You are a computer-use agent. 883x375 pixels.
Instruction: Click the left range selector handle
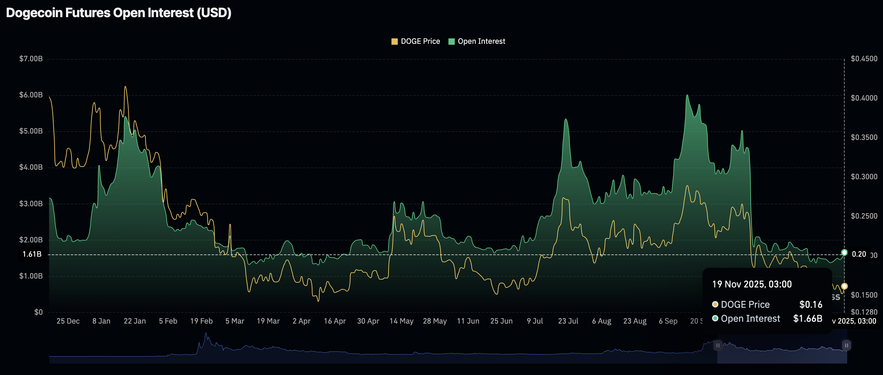coord(717,345)
